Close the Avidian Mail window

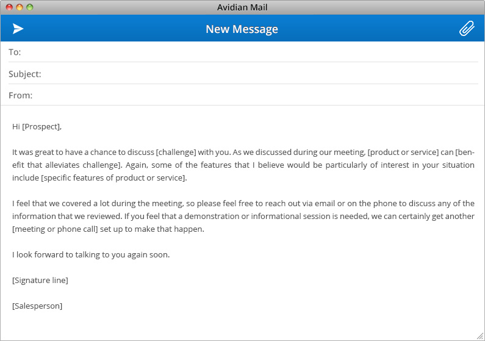pyautogui.click(x=9, y=7)
